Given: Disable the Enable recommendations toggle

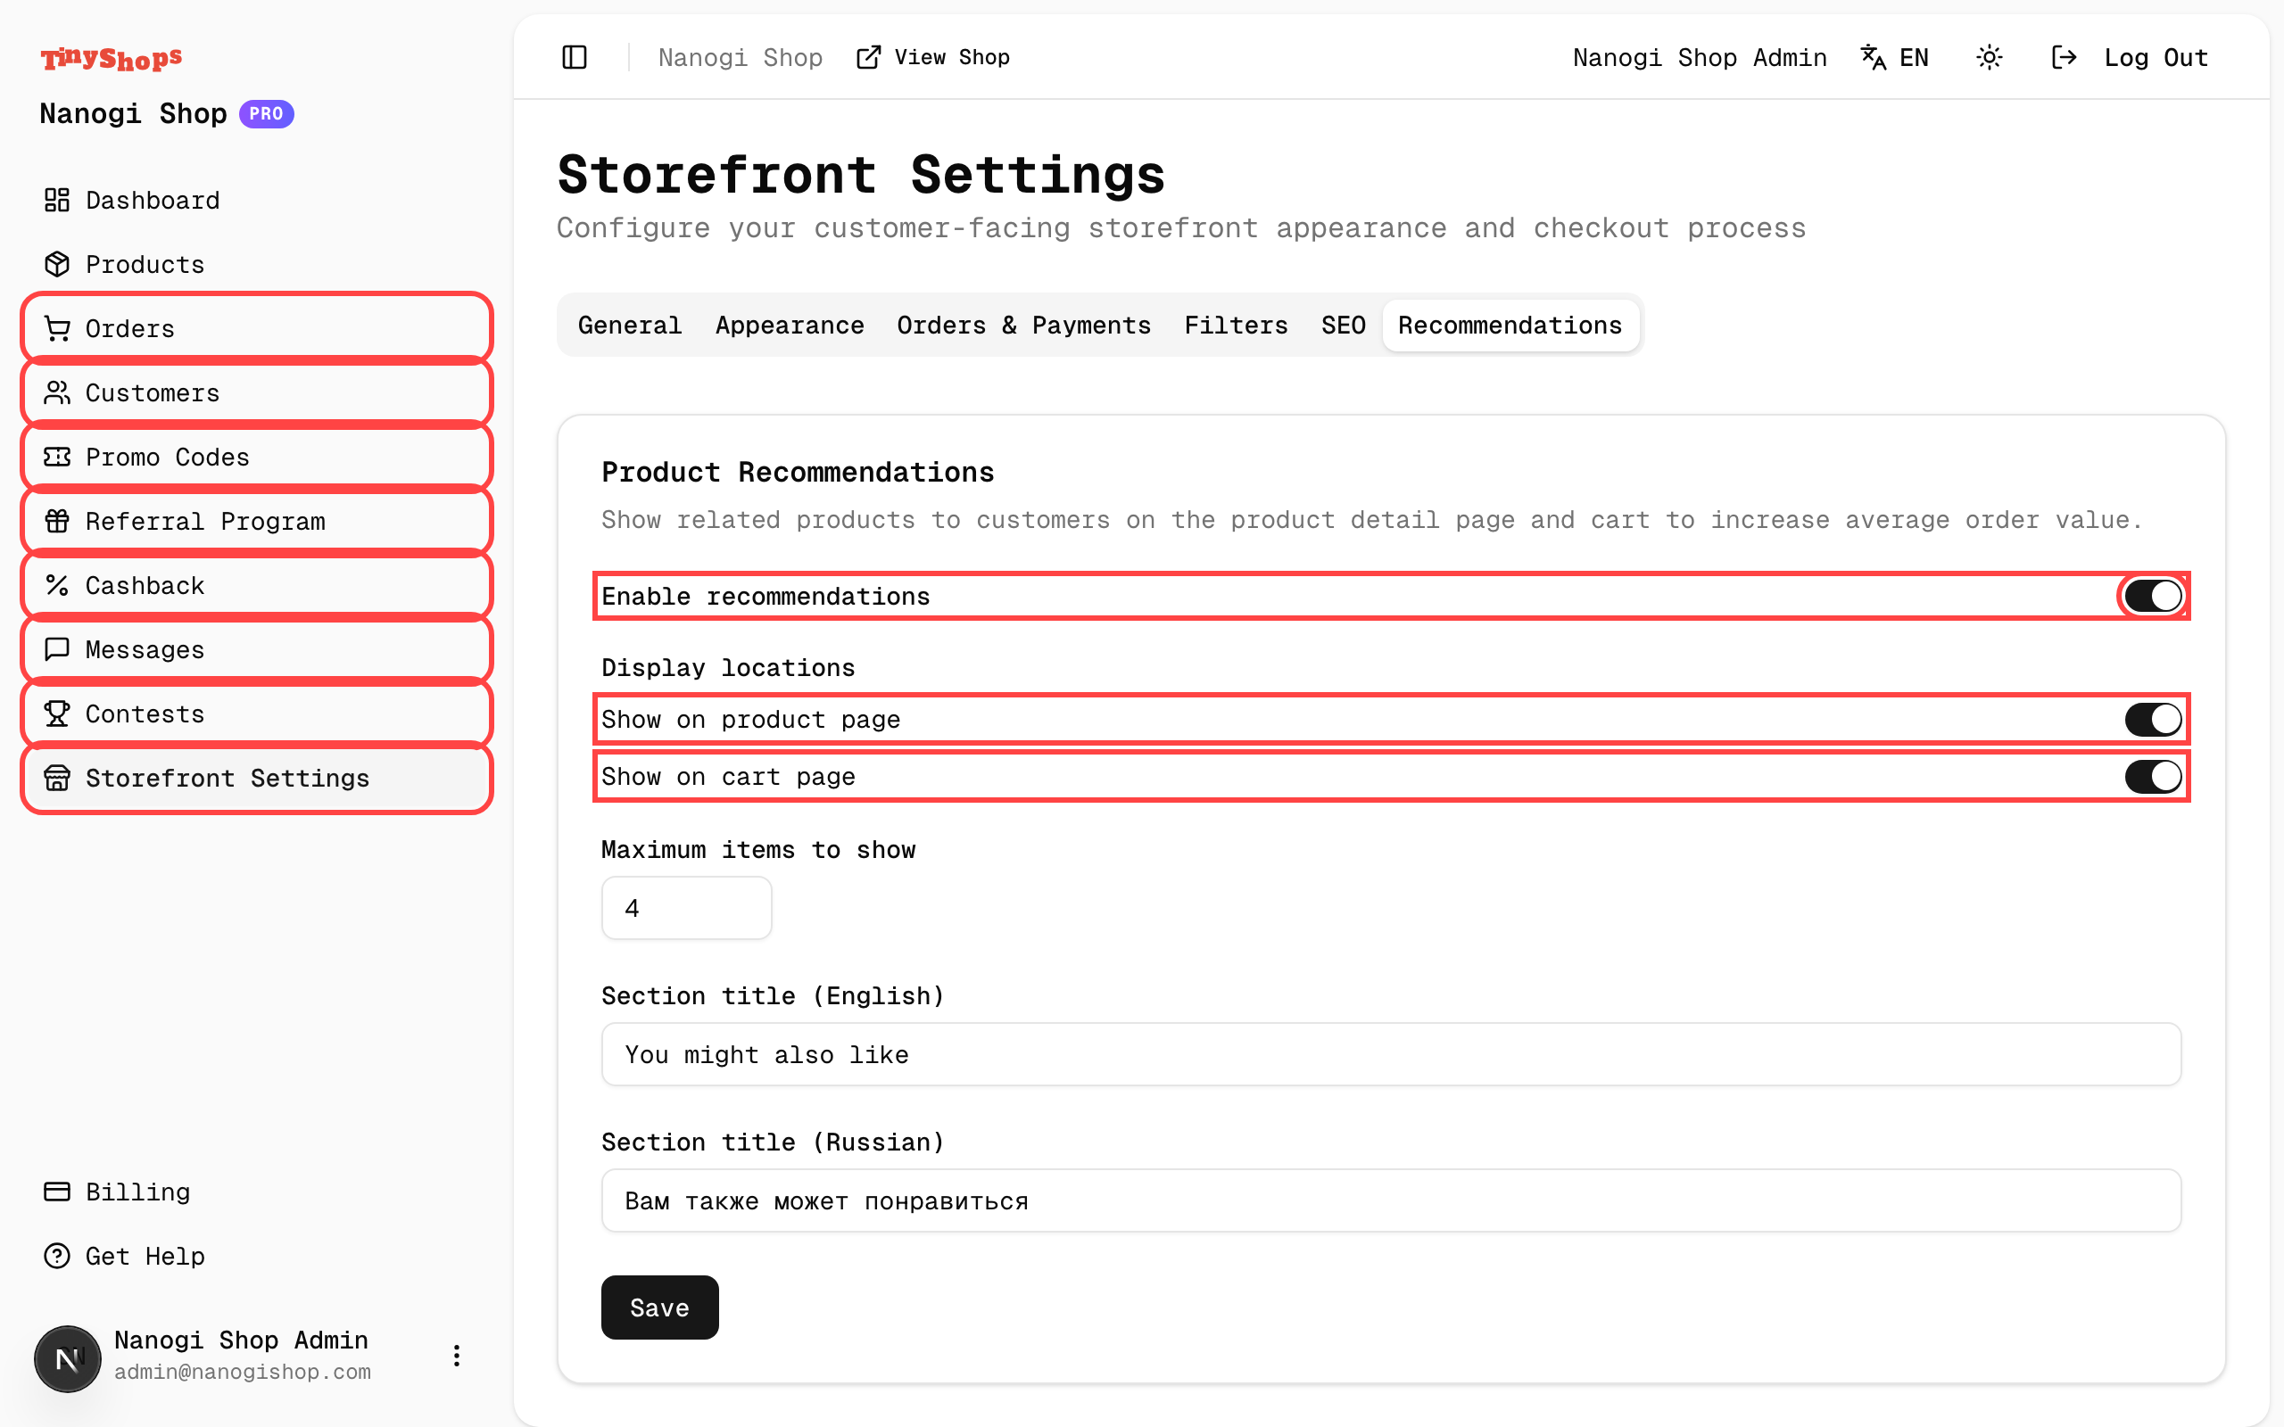Looking at the screenshot, I should [x=2152, y=596].
